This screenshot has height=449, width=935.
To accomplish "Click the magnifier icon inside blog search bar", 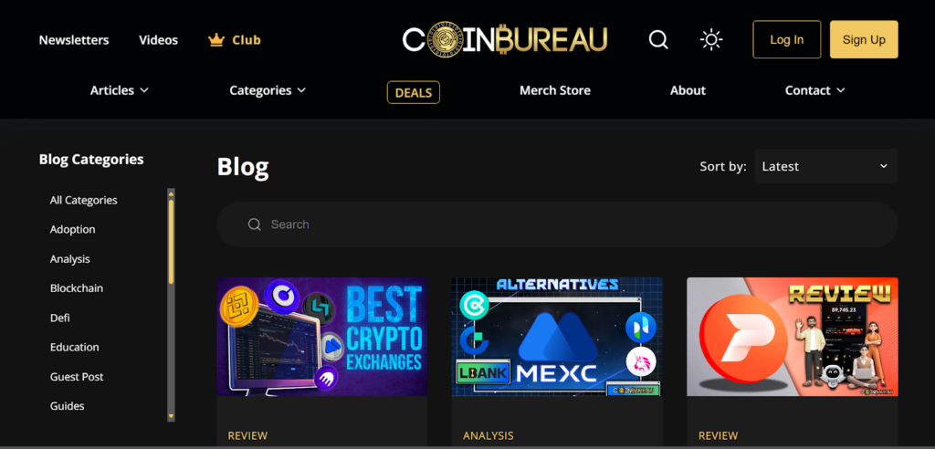I will tap(255, 224).
